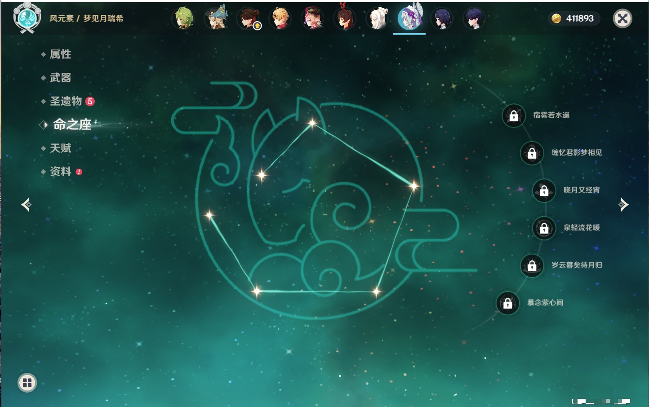Open the 资料 tab
This screenshot has height=407, width=649.
click(60, 171)
